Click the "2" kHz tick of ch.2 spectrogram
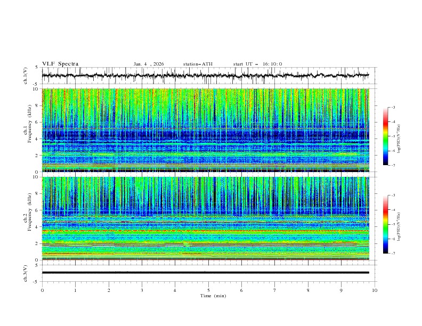This screenshot has height=326, width=422. point(37,243)
